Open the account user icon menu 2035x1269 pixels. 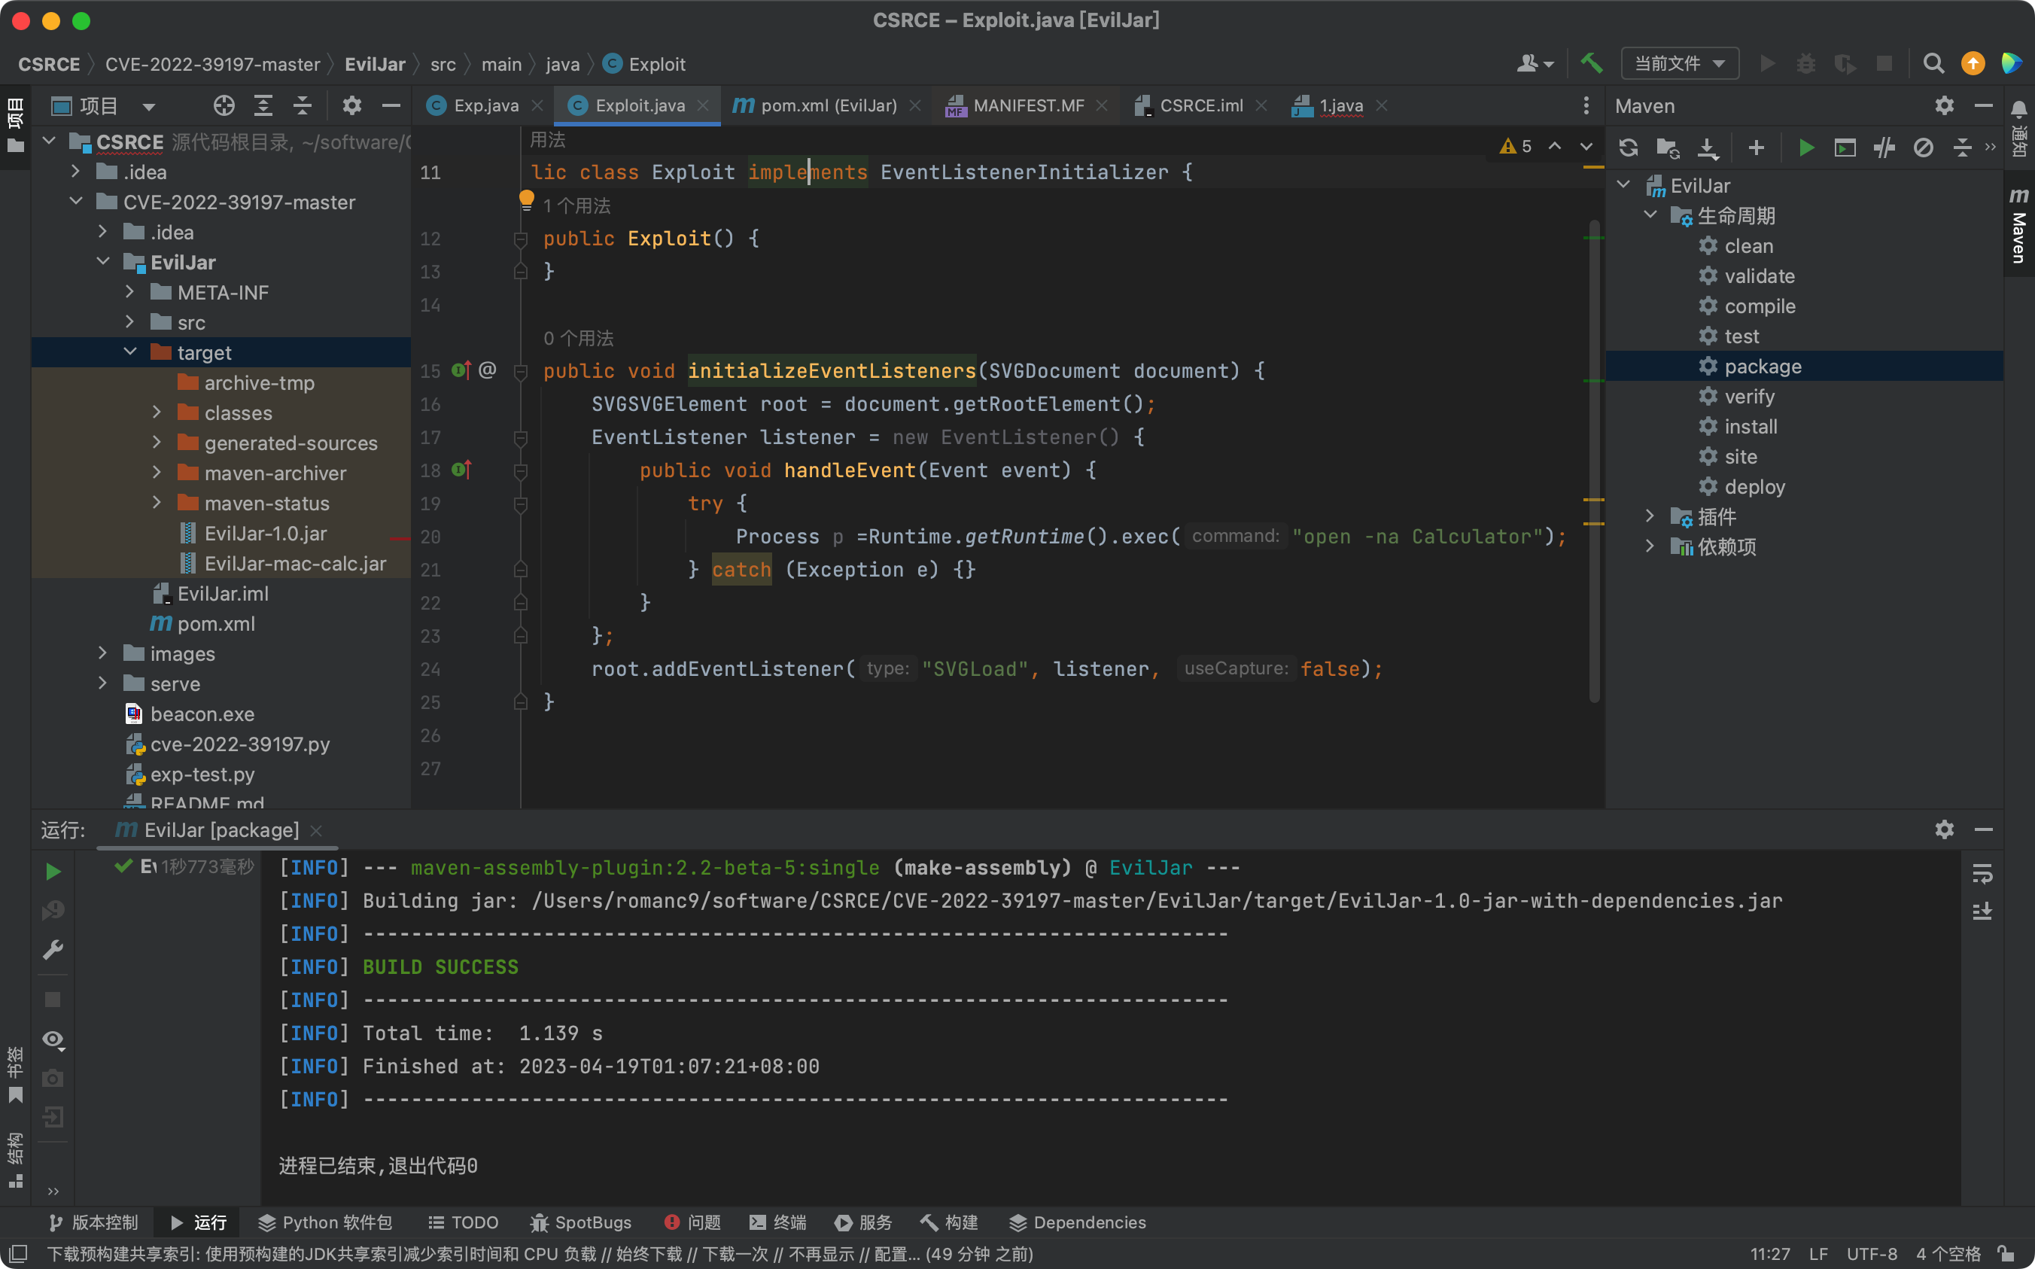(x=1536, y=64)
